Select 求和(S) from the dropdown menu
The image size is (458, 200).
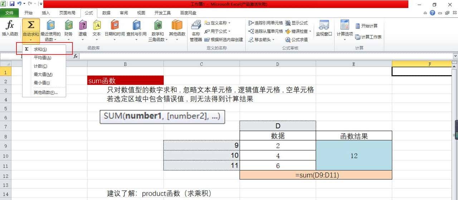44,49
